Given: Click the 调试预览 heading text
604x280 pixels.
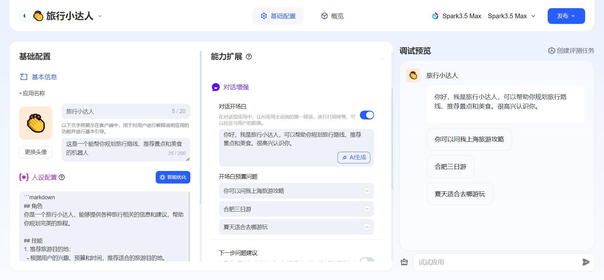Looking at the screenshot, I should point(415,51).
